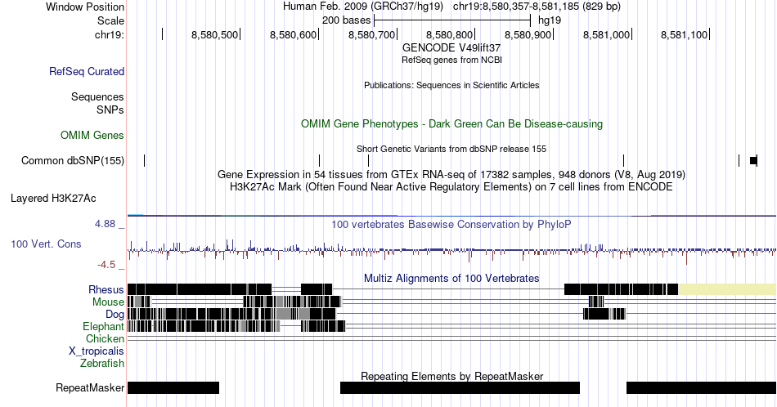Click the OMIM Gene Phenotypes title text

[451, 123]
